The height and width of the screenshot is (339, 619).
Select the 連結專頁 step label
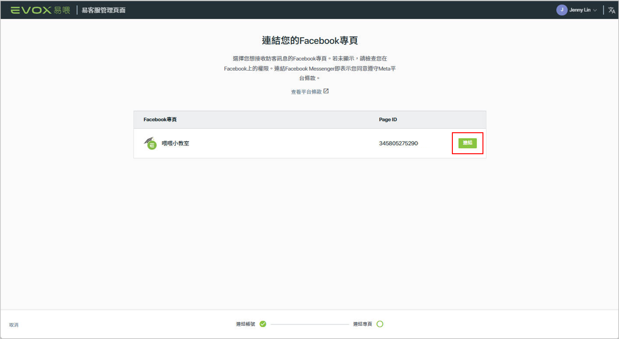pyautogui.click(x=362, y=324)
